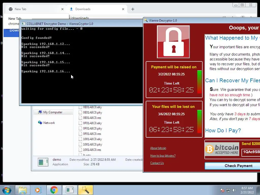
Task: Click the console output in Encryptor window
Action: click(x=82, y=65)
